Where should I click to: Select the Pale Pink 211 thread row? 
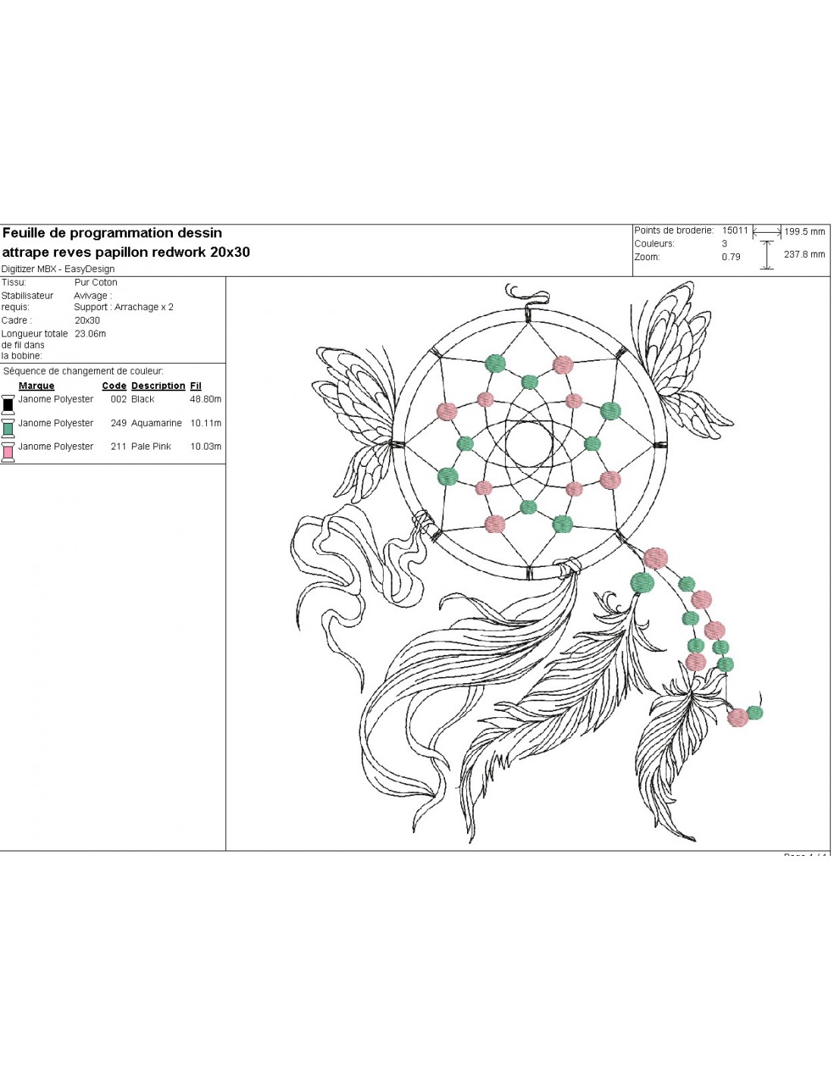coord(120,447)
